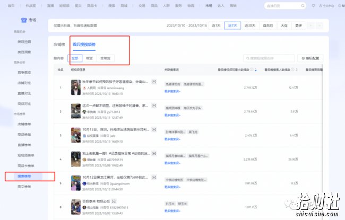
Task: Click the 直播日历 search box at top
Action: 285,6
